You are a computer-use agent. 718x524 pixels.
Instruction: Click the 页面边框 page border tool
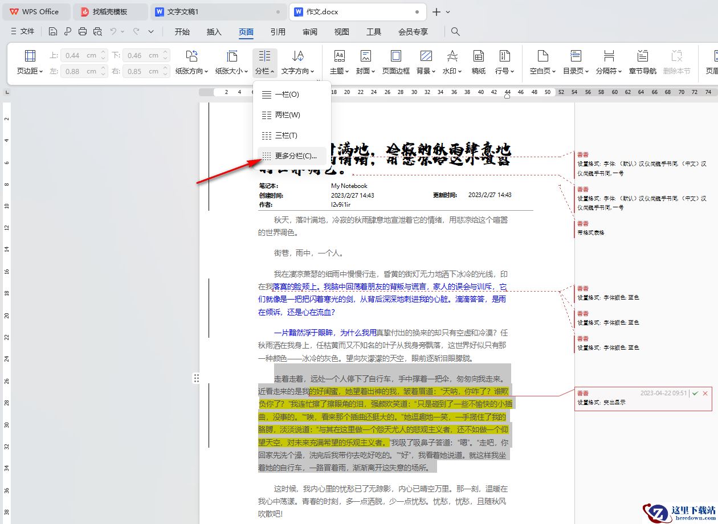(x=395, y=62)
